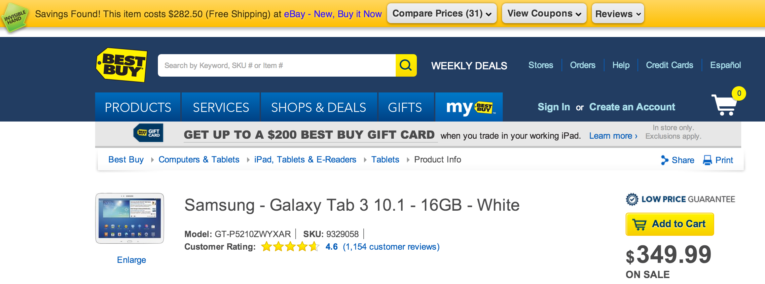
Task: Click the Invisible Hand tag icon
Action: [x=15, y=17]
